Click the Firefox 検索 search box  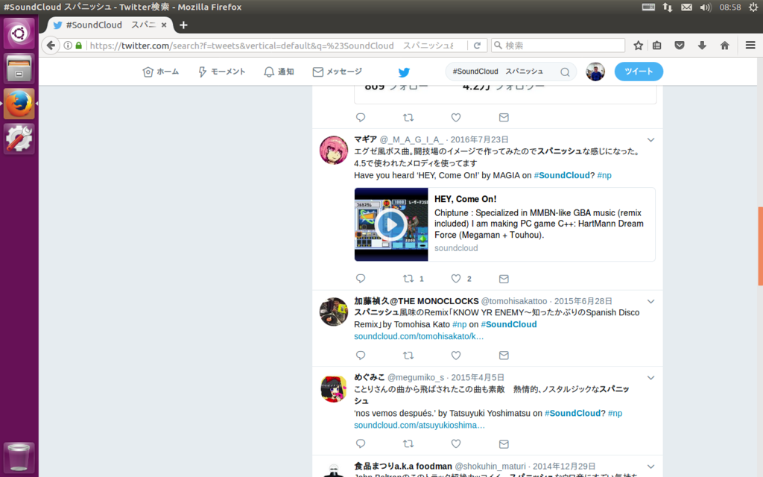coord(558,45)
